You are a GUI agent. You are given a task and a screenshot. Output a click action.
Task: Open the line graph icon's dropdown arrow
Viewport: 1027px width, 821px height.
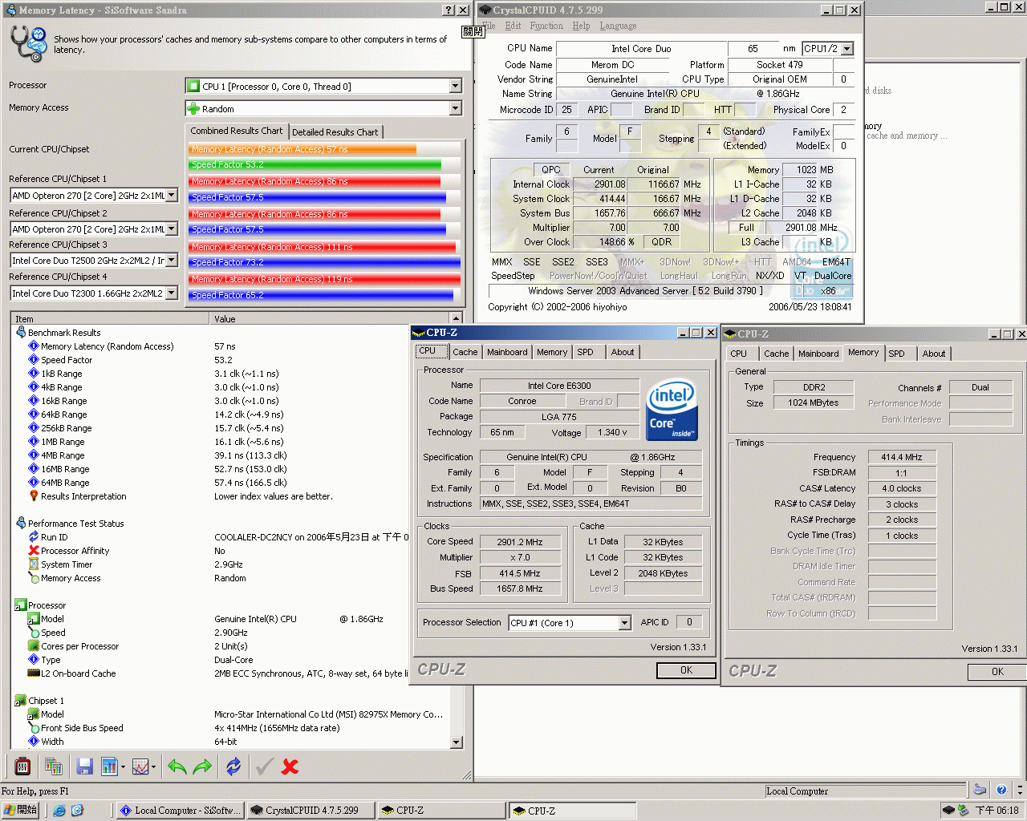click(x=153, y=768)
